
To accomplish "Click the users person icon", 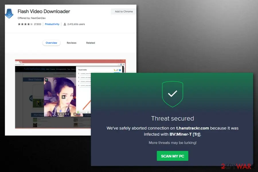I will click(65, 24).
